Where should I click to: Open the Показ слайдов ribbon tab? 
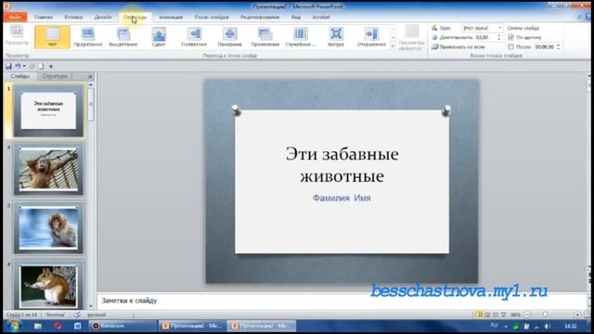click(x=212, y=17)
